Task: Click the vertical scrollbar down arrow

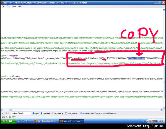Action: coord(164,107)
